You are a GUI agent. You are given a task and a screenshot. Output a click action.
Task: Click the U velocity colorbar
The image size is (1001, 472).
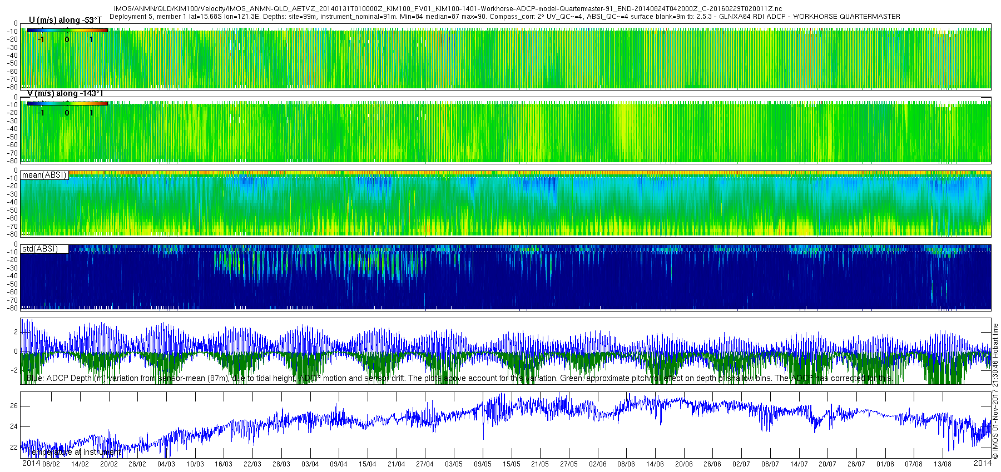tap(67, 31)
